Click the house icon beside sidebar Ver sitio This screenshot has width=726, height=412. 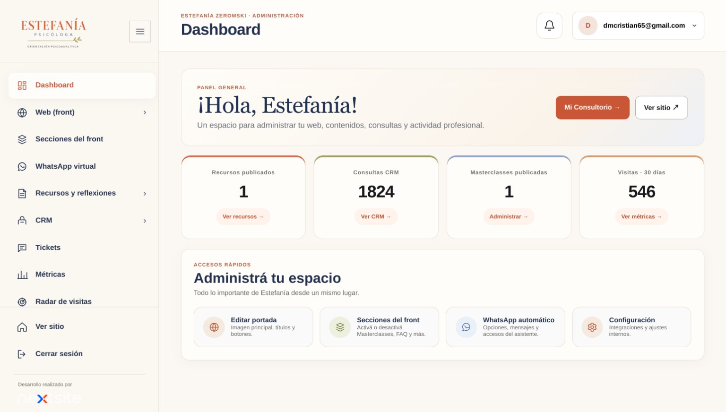22,327
